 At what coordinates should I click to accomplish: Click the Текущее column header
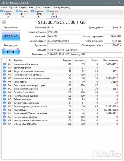point(66,60)
